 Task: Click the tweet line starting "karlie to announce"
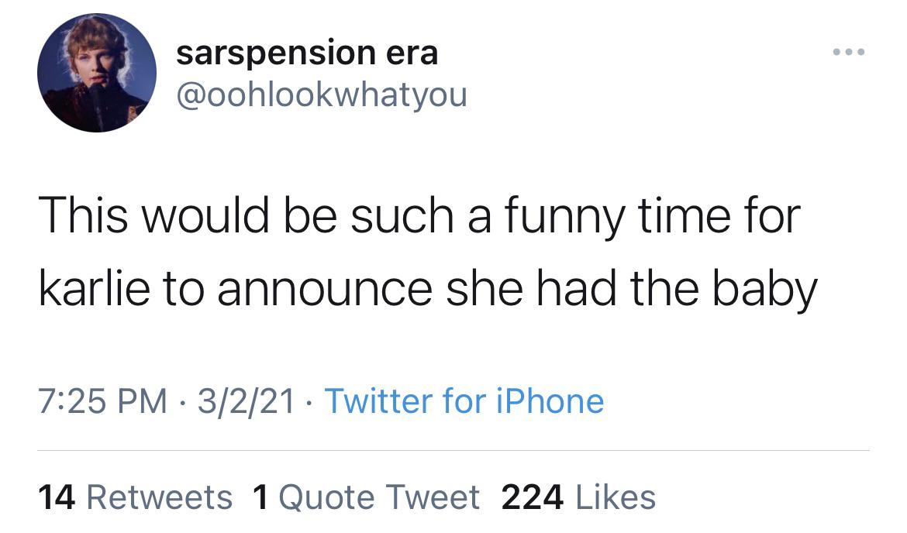pos(428,288)
